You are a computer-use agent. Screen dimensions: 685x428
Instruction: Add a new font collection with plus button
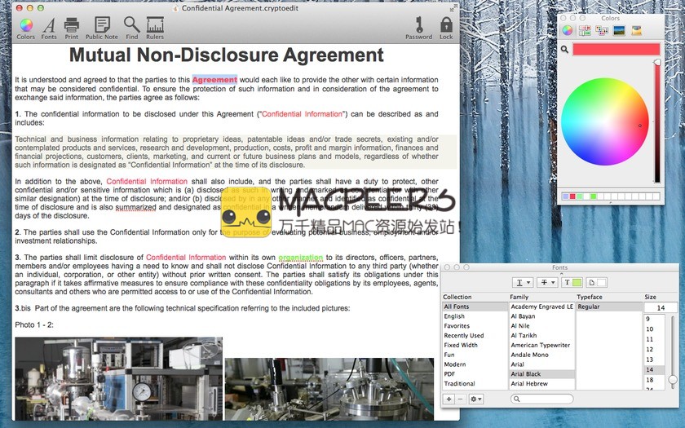449,399
